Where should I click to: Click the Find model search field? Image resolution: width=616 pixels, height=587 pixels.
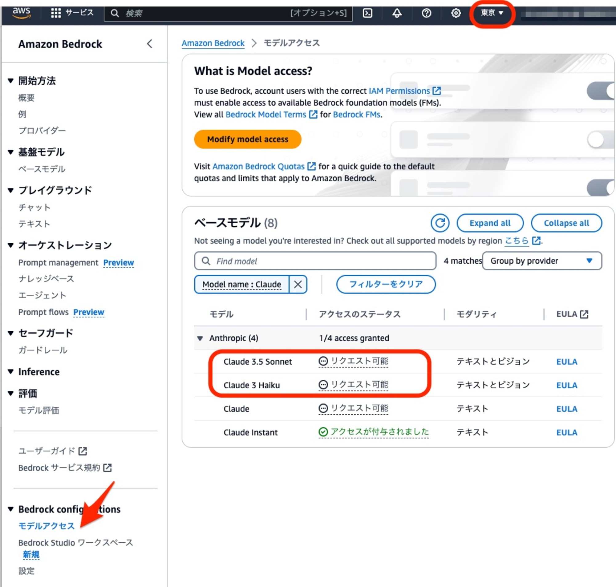(315, 261)
